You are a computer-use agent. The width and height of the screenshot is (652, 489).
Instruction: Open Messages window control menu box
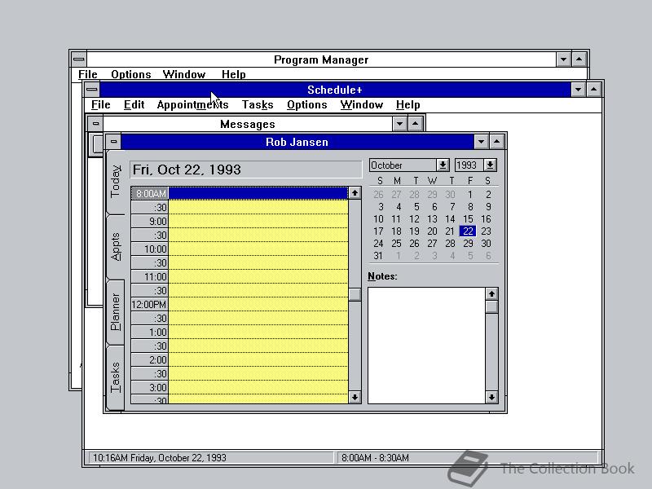[95, 124]
